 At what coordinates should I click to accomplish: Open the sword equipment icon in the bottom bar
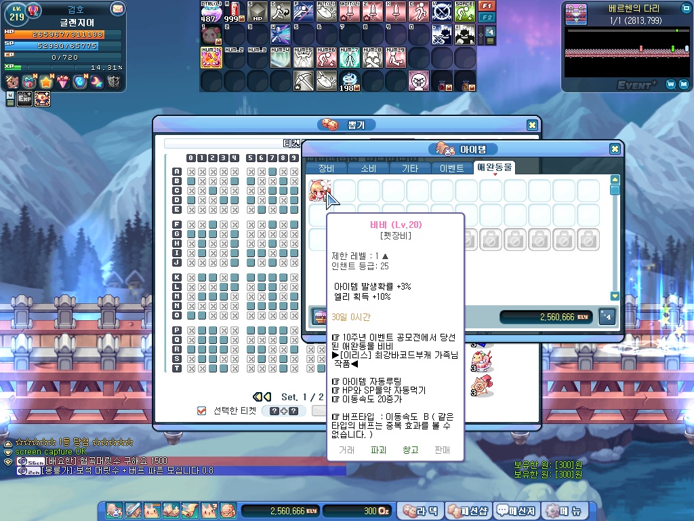point(133,511)
